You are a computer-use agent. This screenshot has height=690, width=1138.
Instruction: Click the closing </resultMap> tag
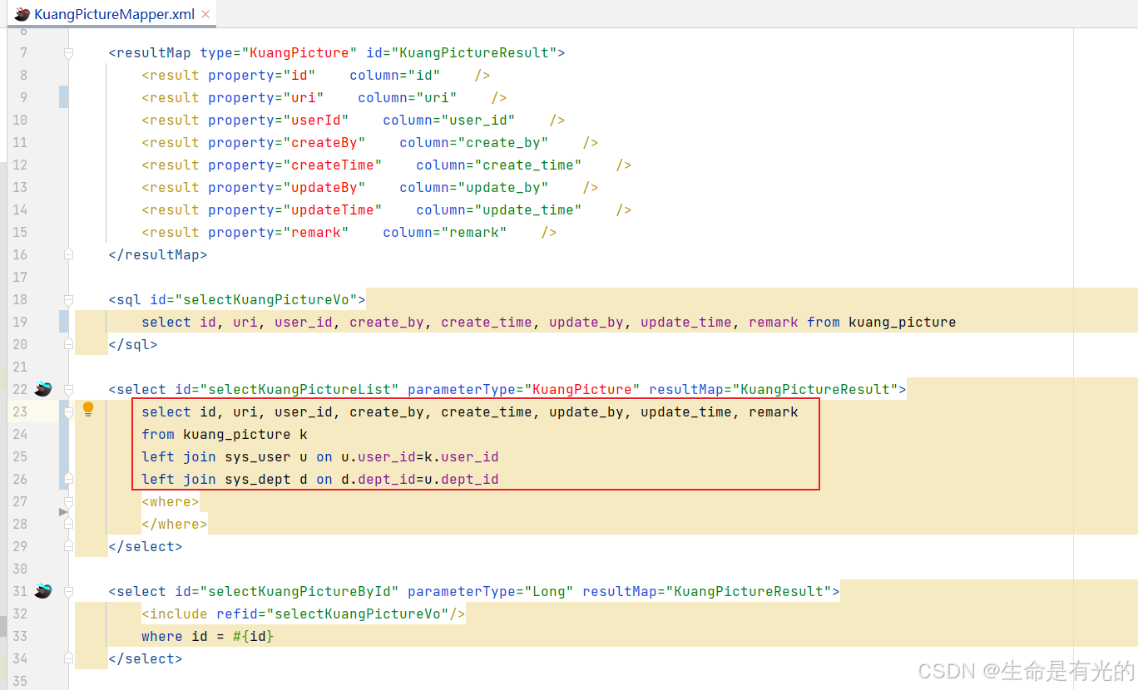[157, 254]
